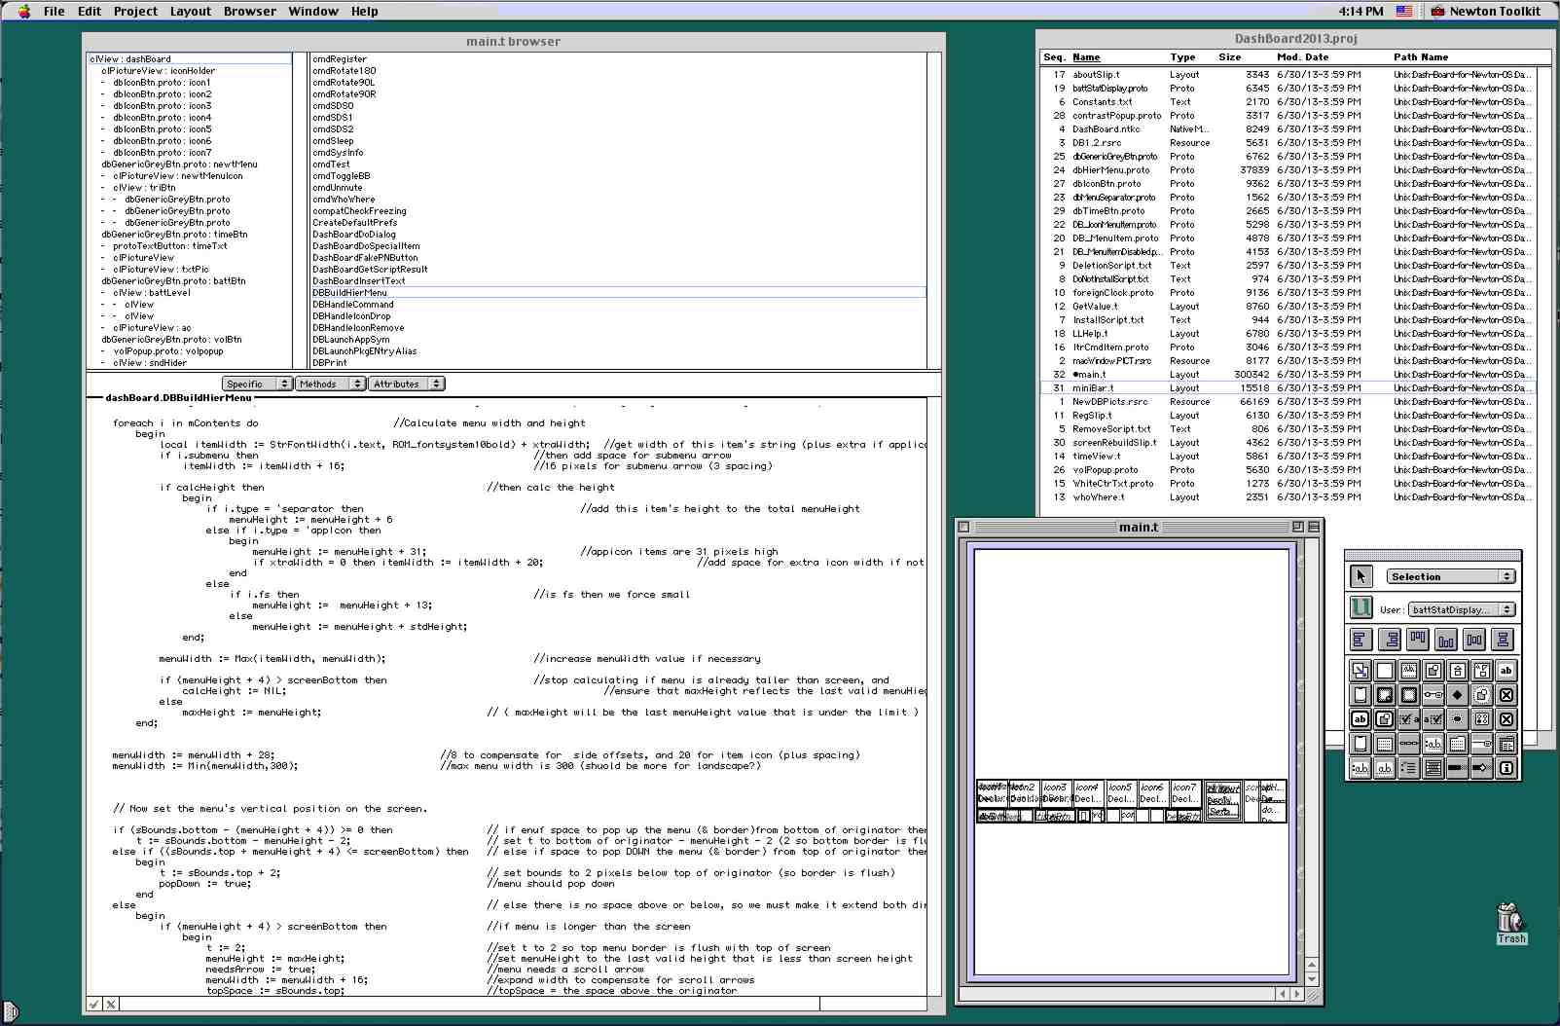Select the checkbox with label left tool
This screenshot has width=1560, height=1026.
[1433, 719]
